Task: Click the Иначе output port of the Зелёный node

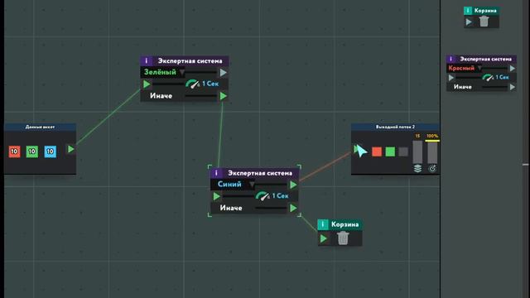Action: (x=223, y=96)
